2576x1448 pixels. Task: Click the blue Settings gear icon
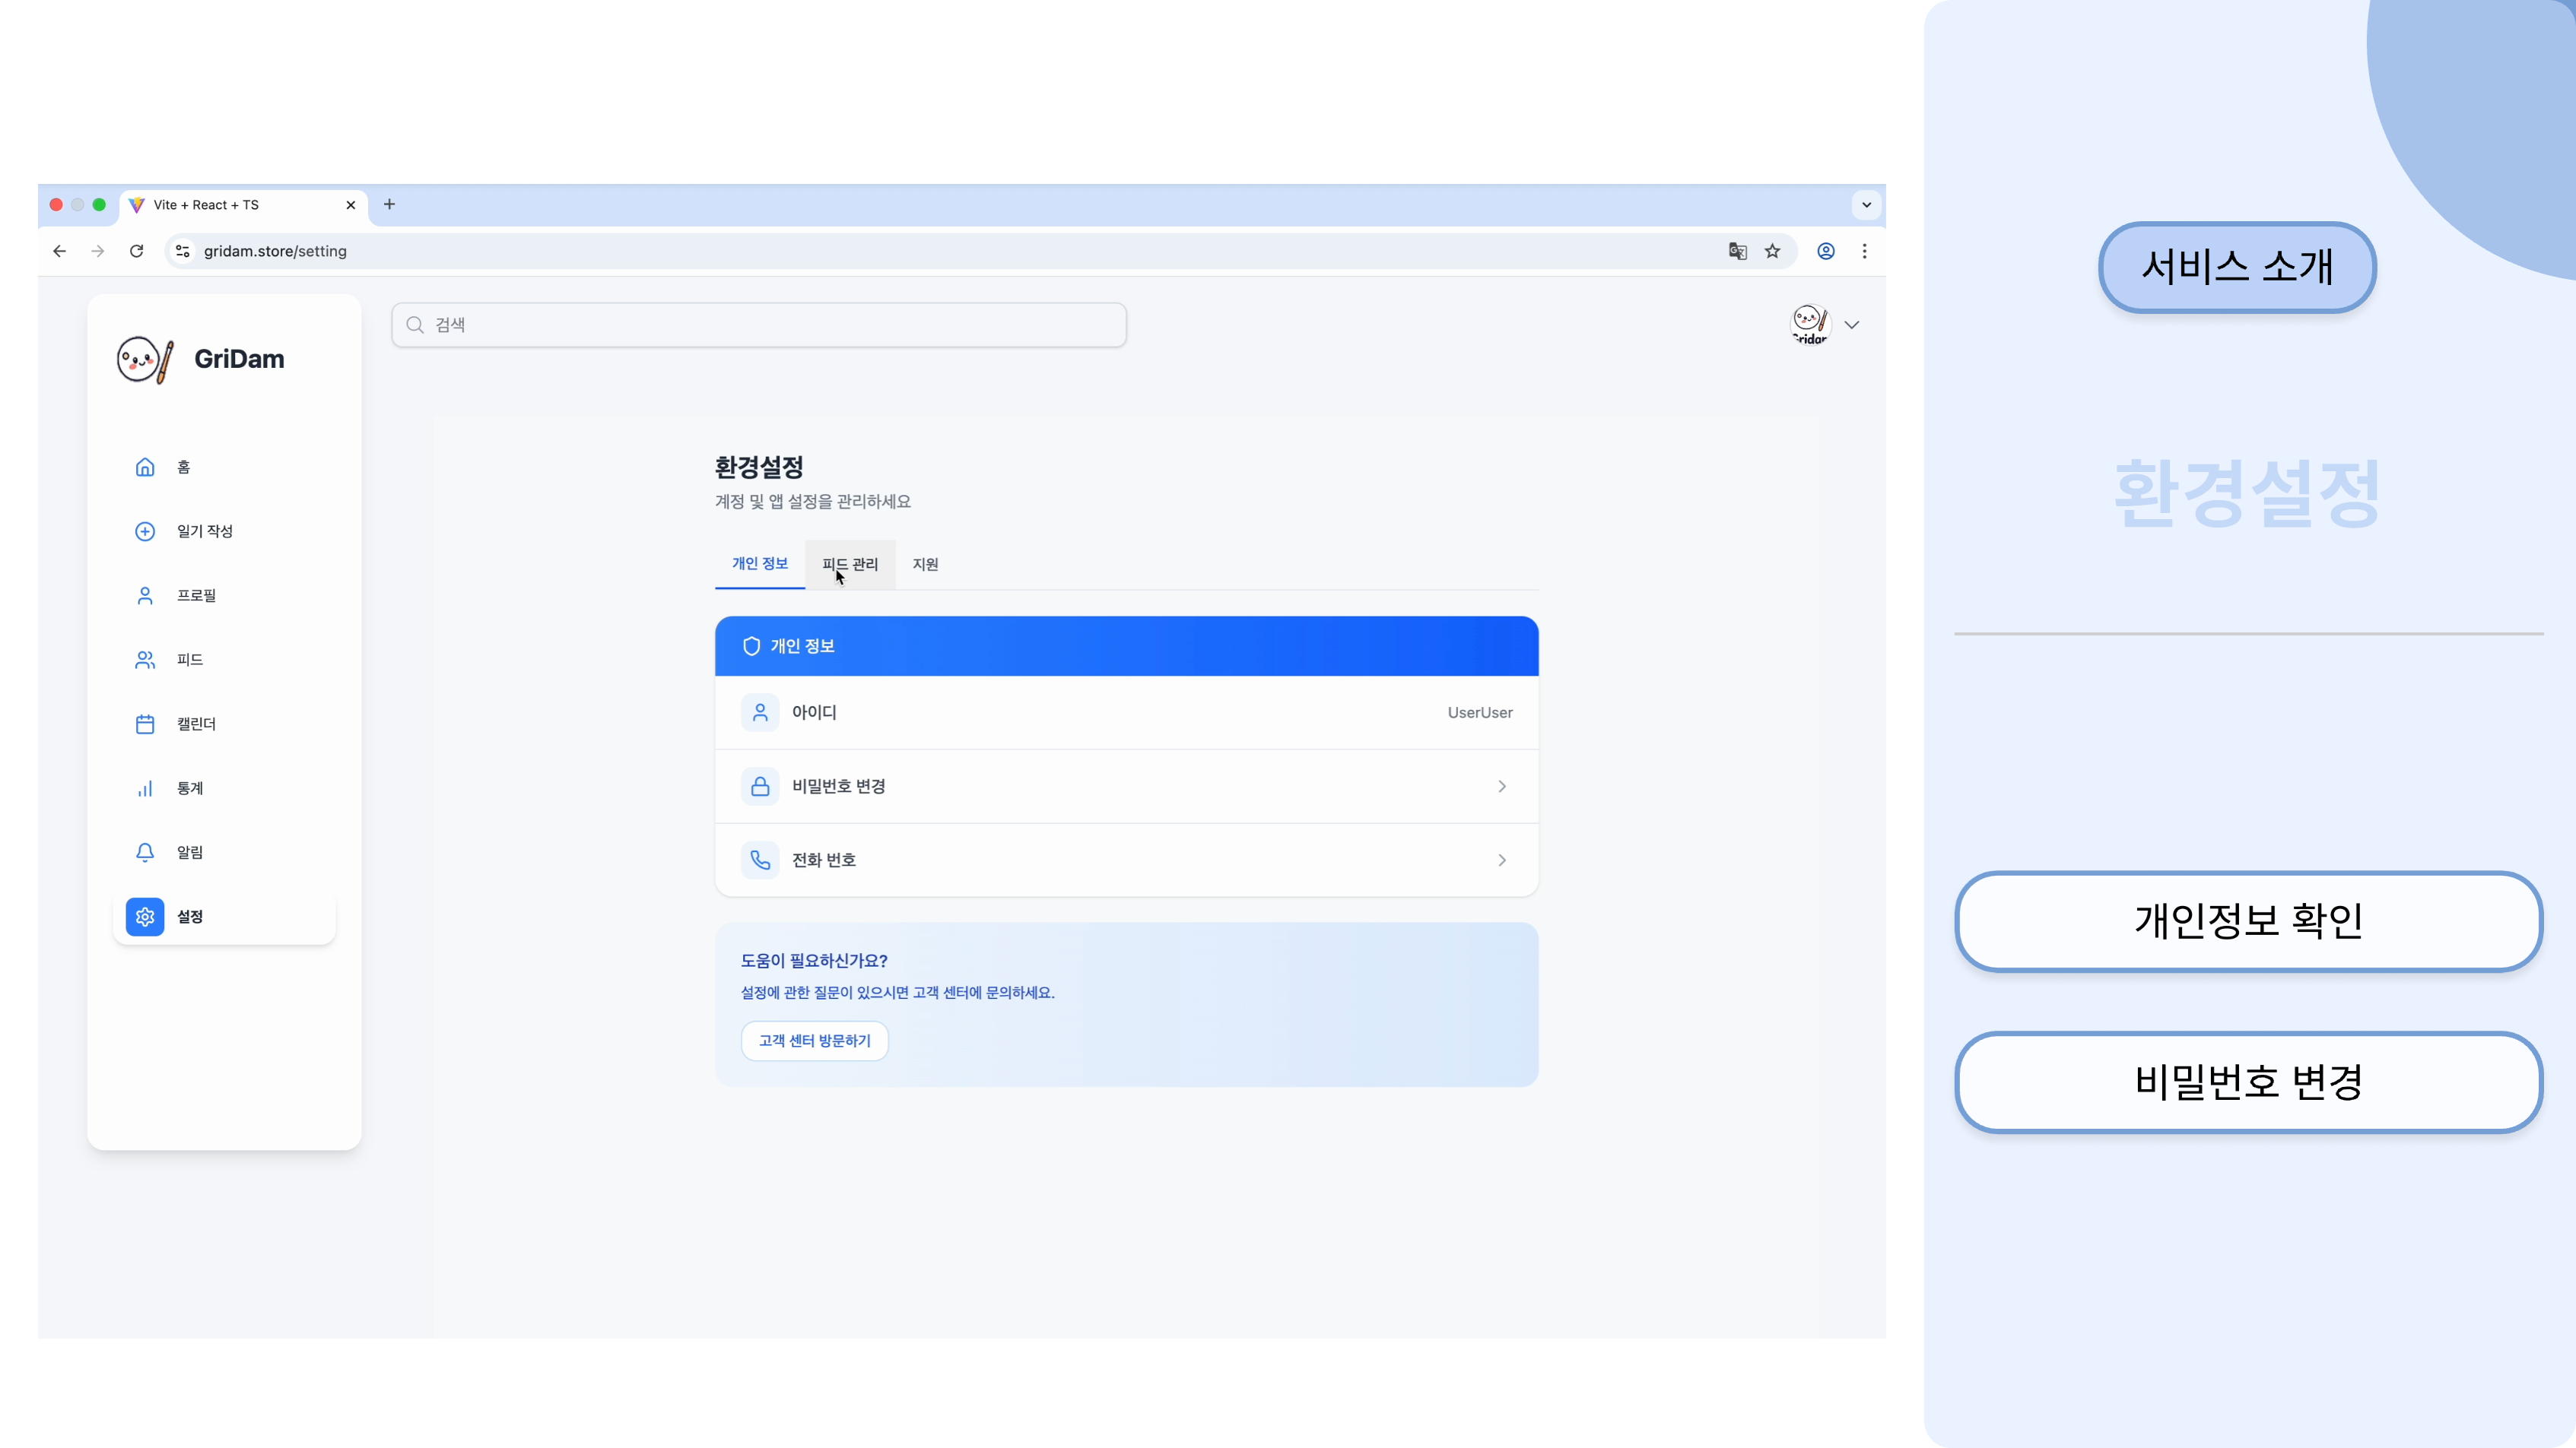[x=145, y=917]
